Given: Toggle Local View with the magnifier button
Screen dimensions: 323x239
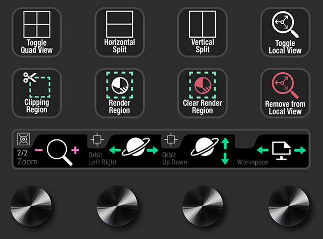Looking at the screenshot, I should pyautogui.click(x=285, y=32).
